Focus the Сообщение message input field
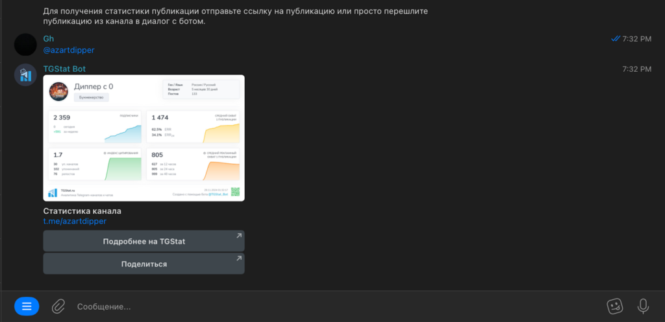The width and height of the screenshot is (665, 322). [x=335, y=306]
